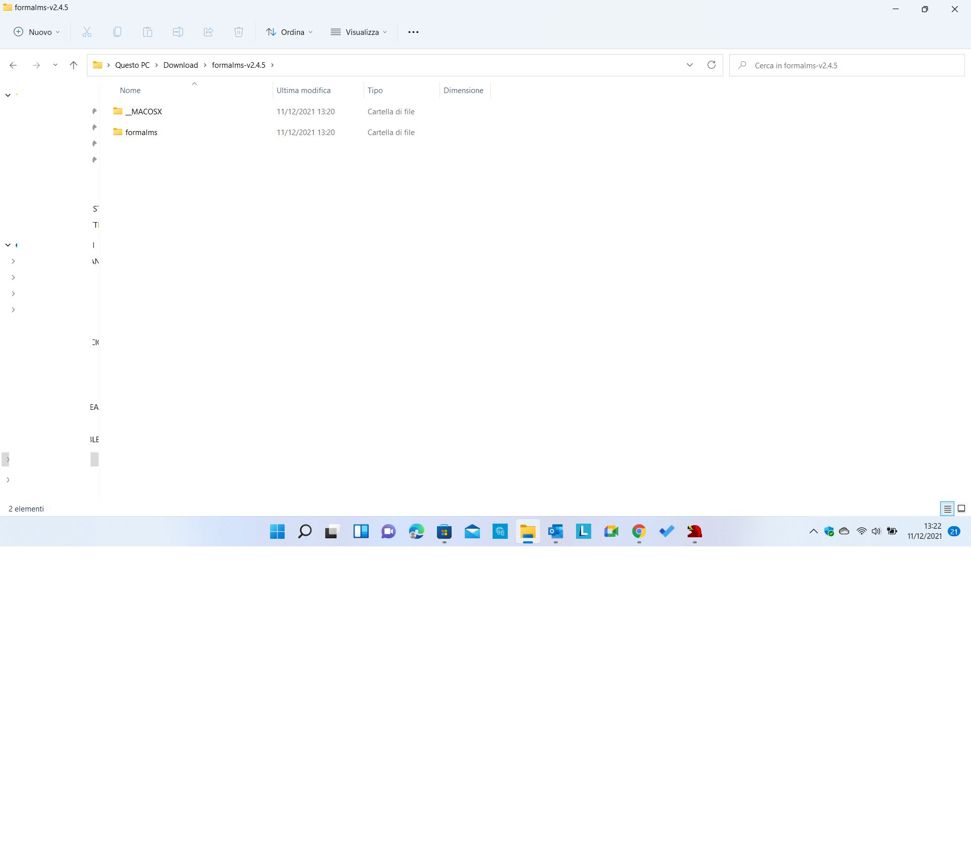Screen dimensions: 971x855
Task: Click the Copy icon in toolbar
Action: (117, 32)
